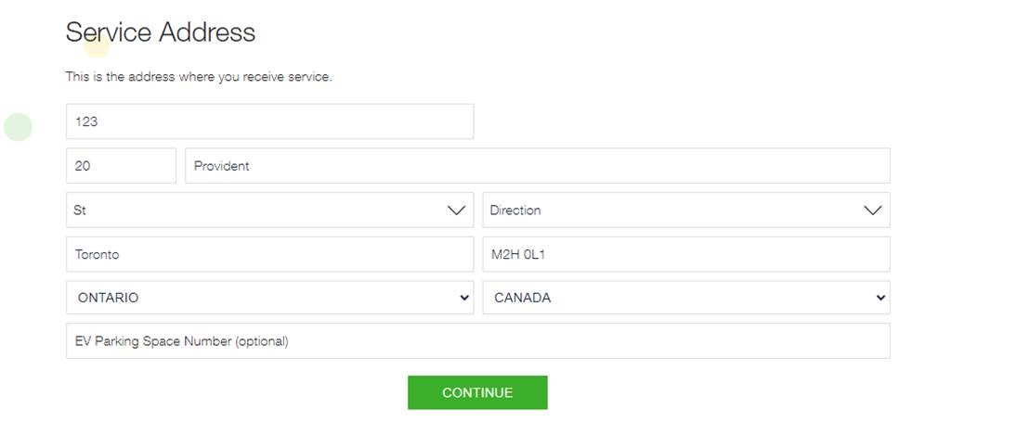Focus the Toronto city field
This screenshot has height=434, width=1017.
270,254
